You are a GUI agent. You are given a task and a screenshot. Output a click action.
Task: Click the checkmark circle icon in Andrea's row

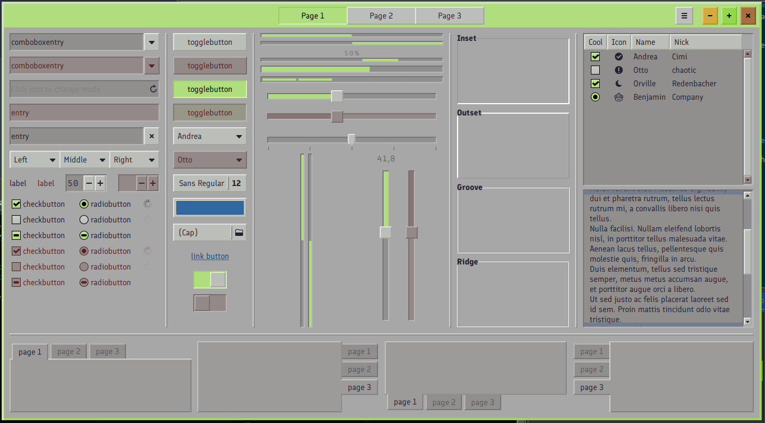pos(619,57)
